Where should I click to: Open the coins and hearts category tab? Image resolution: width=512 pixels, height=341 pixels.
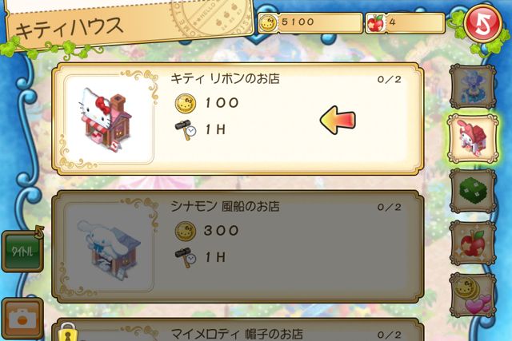(x=473, y=295)
